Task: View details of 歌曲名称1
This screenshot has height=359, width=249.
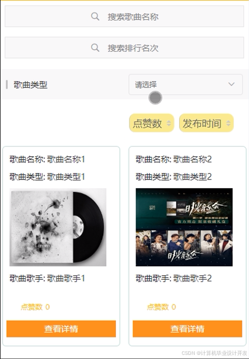Action: coord(61,329)
